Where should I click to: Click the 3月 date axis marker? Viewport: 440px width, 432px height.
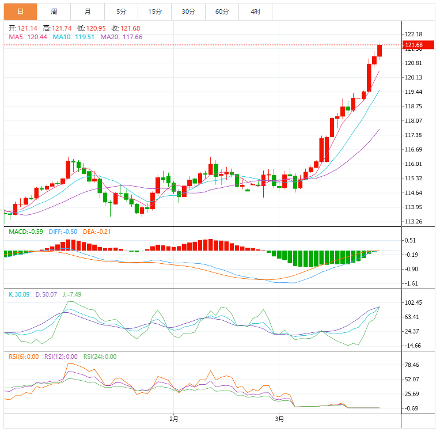point(279,419)
